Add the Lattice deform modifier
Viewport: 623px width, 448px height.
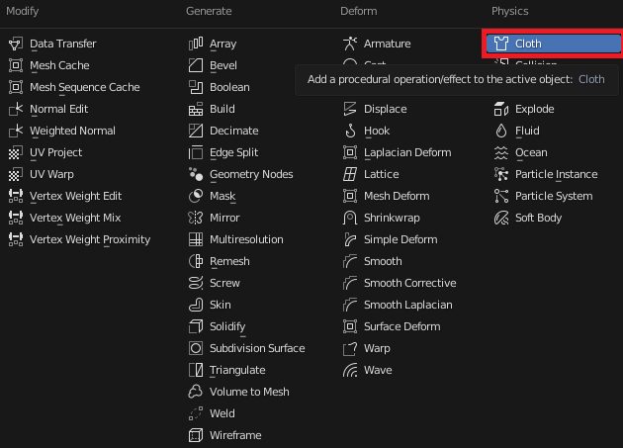[381, 174]
